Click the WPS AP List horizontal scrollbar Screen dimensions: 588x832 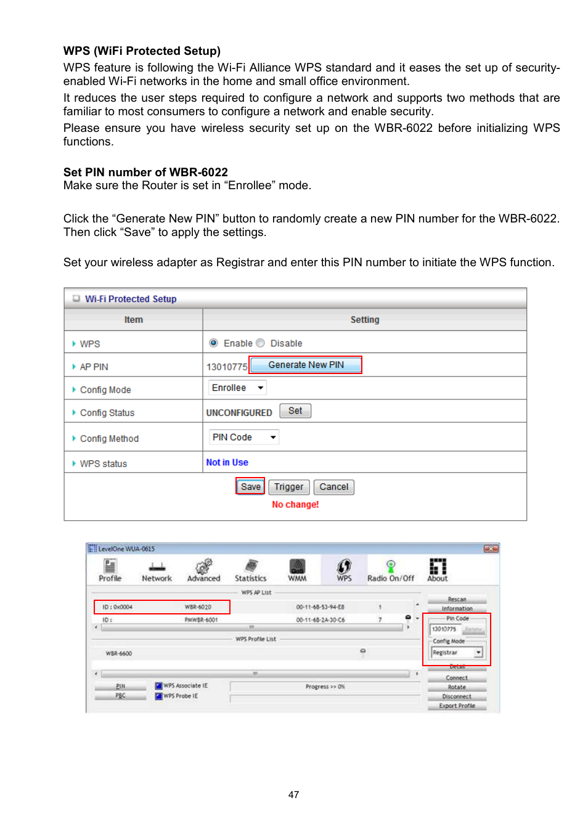251,627
